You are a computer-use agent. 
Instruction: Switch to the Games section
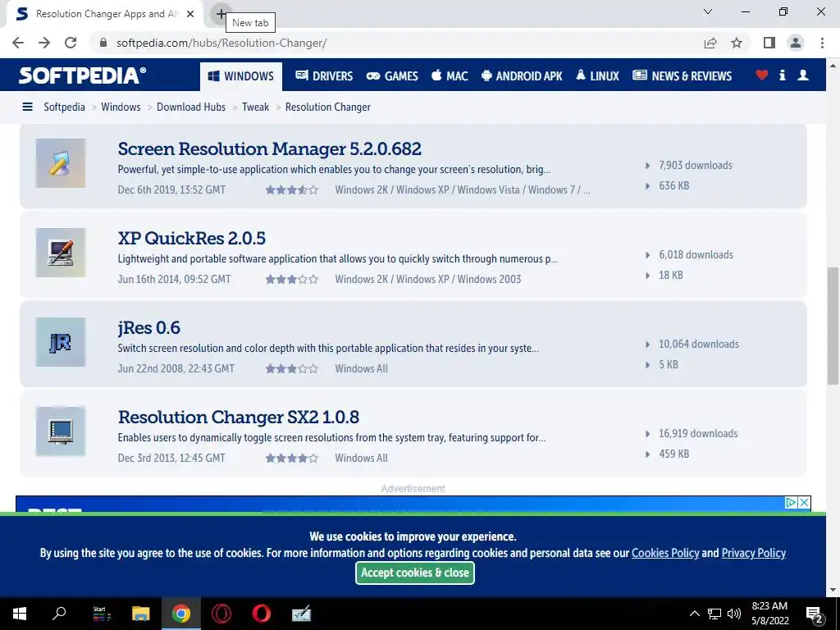point(392,76)
